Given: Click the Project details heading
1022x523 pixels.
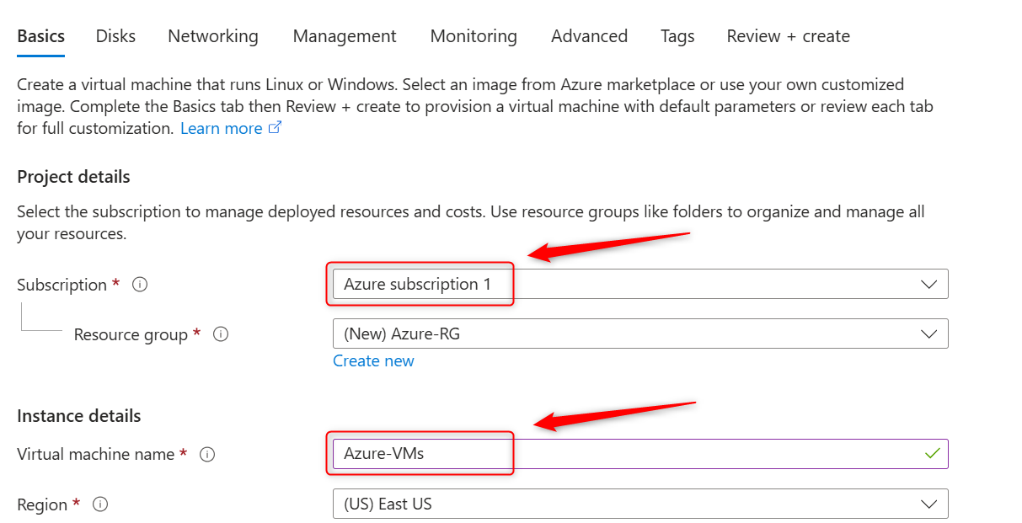Looking at the screenshot, I should coord(73,177).
